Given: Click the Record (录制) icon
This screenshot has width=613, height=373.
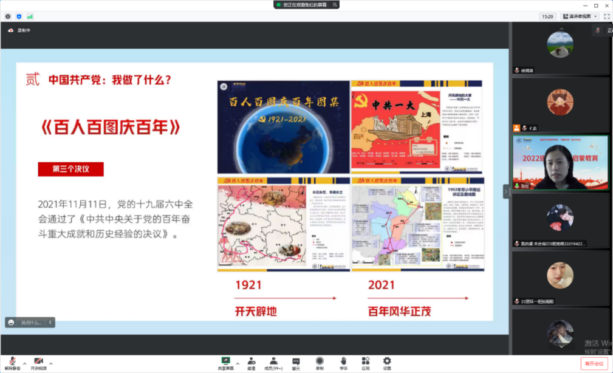Looking at the screenshot, I should (x=320, y=362).
